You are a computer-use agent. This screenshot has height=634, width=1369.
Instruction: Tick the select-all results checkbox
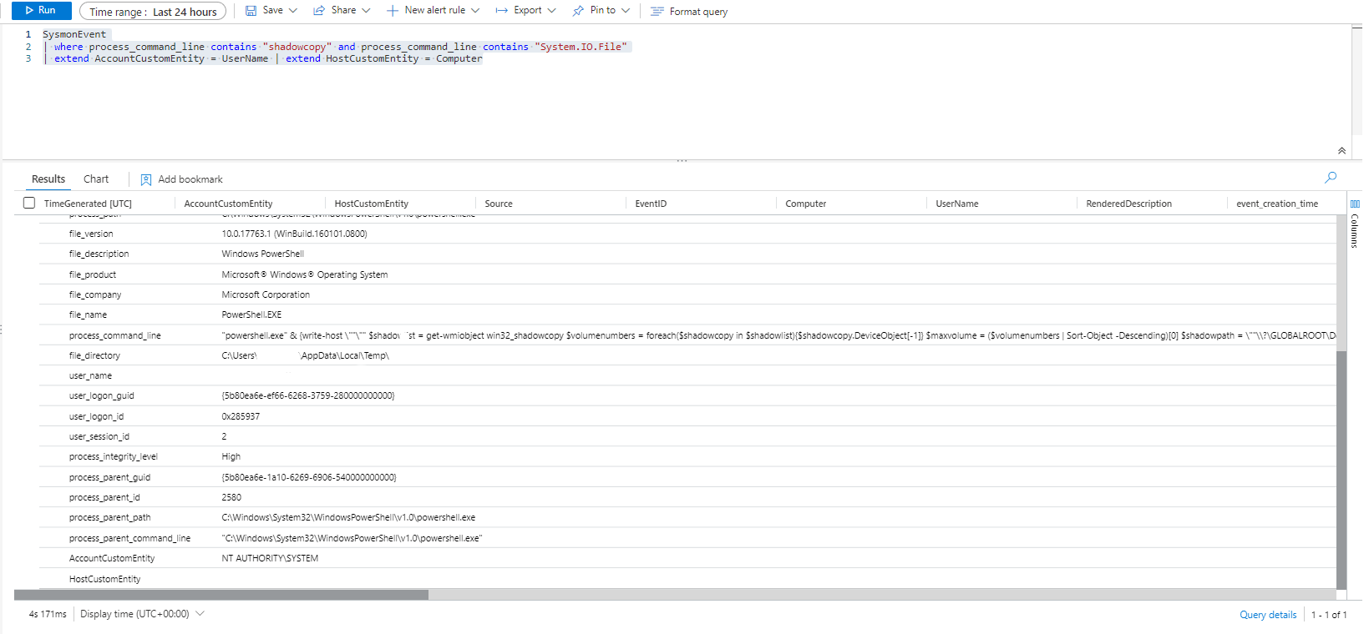click(29, 204)
